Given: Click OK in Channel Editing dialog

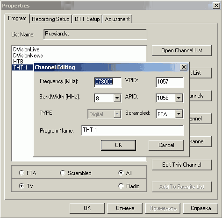Looking at the screenshot, I should point(118,145).
